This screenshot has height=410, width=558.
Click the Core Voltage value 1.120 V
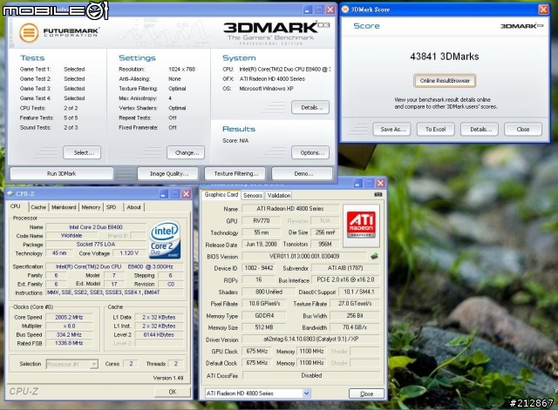pos(129,253)
